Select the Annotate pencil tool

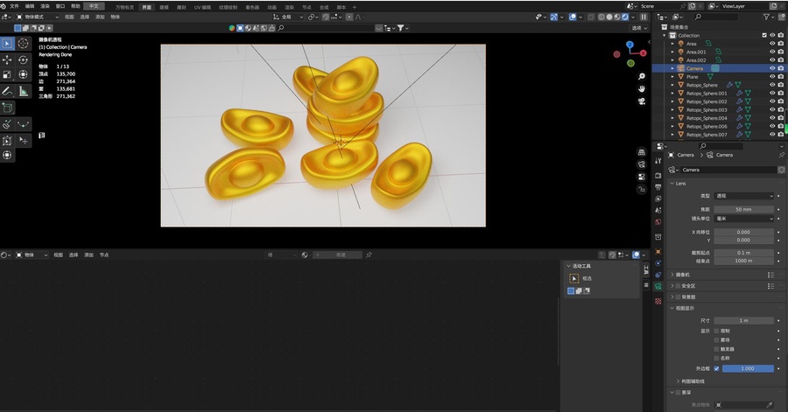point(7,91)
